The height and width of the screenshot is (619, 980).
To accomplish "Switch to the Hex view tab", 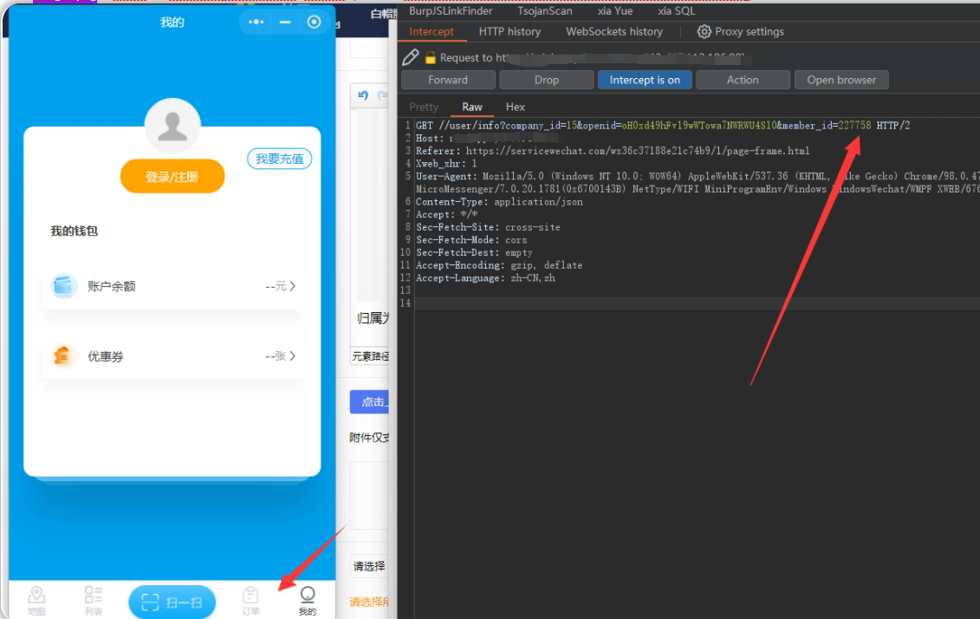I will tap(516, 107).
